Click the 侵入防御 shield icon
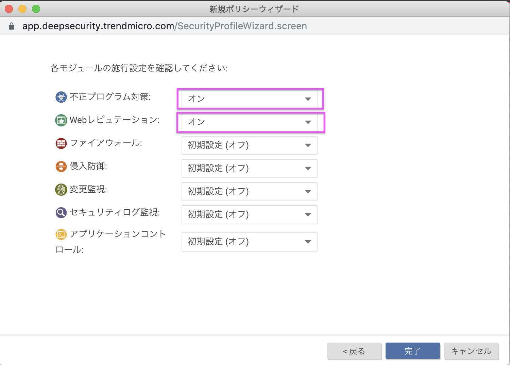Image resolution: width=510 pixels, height=365 pixels. (x=61, y=166)
